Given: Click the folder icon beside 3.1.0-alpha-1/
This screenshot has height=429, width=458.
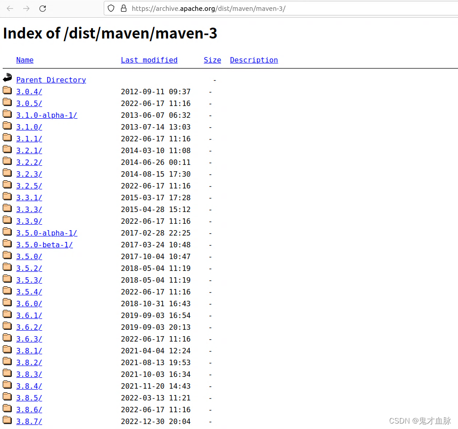Looking at the screenshot, I should (7, 114).
